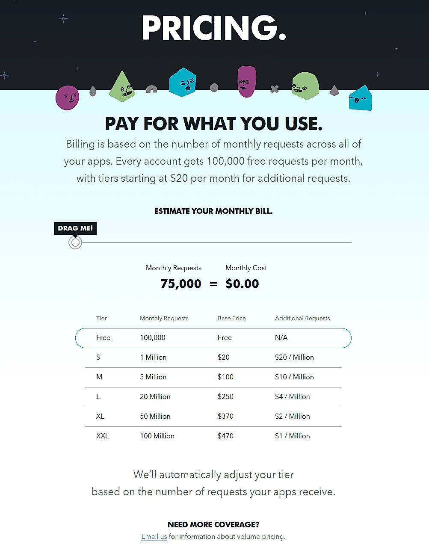Click the request estimator slider handle
Screen dimensions: 429x544
click(x=75, y=242)
